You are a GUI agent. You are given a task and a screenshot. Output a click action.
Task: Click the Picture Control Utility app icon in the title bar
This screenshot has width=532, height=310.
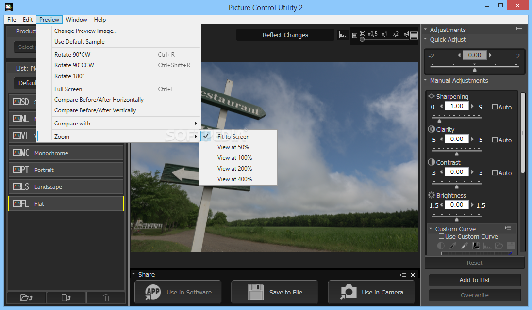pos(9,7)
